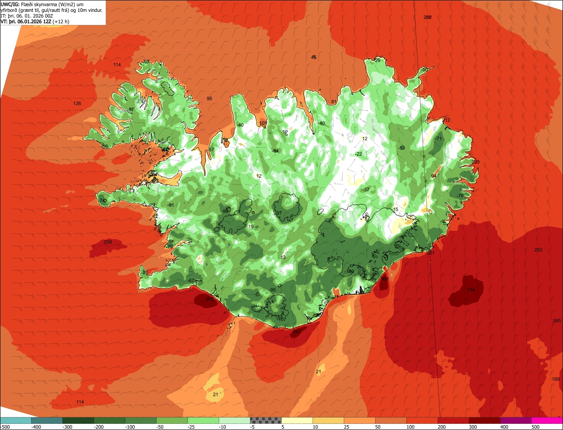Click the '-67' value in southwest Iceland

point(190,281)
